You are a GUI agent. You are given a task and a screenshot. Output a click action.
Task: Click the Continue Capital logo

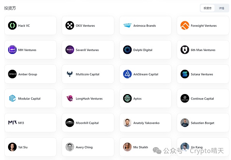(x=185, y=98)
